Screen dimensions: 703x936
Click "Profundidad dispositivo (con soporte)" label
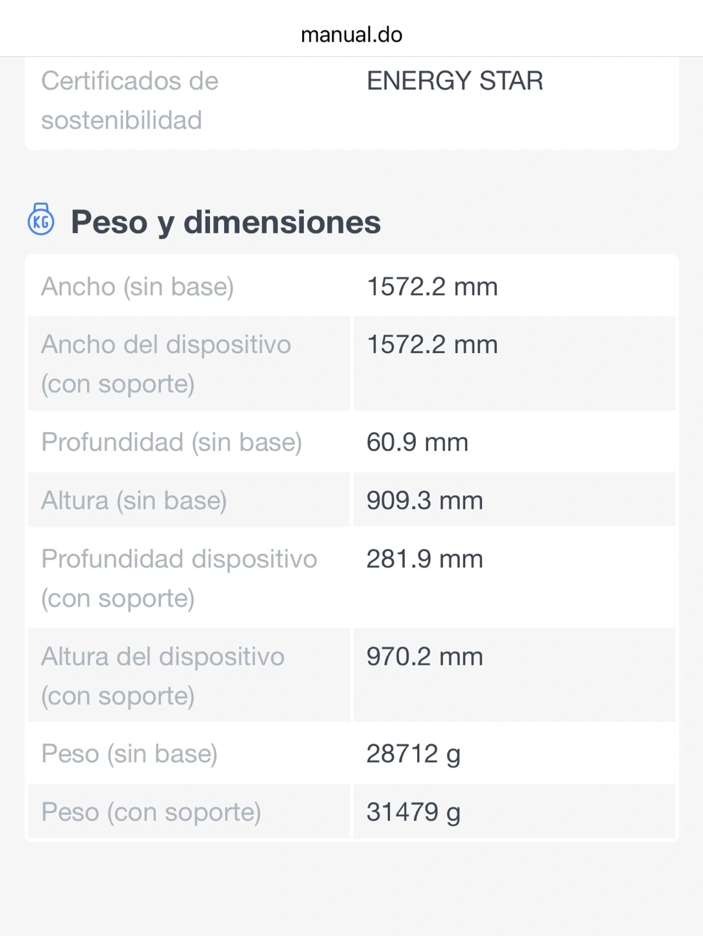179,578
